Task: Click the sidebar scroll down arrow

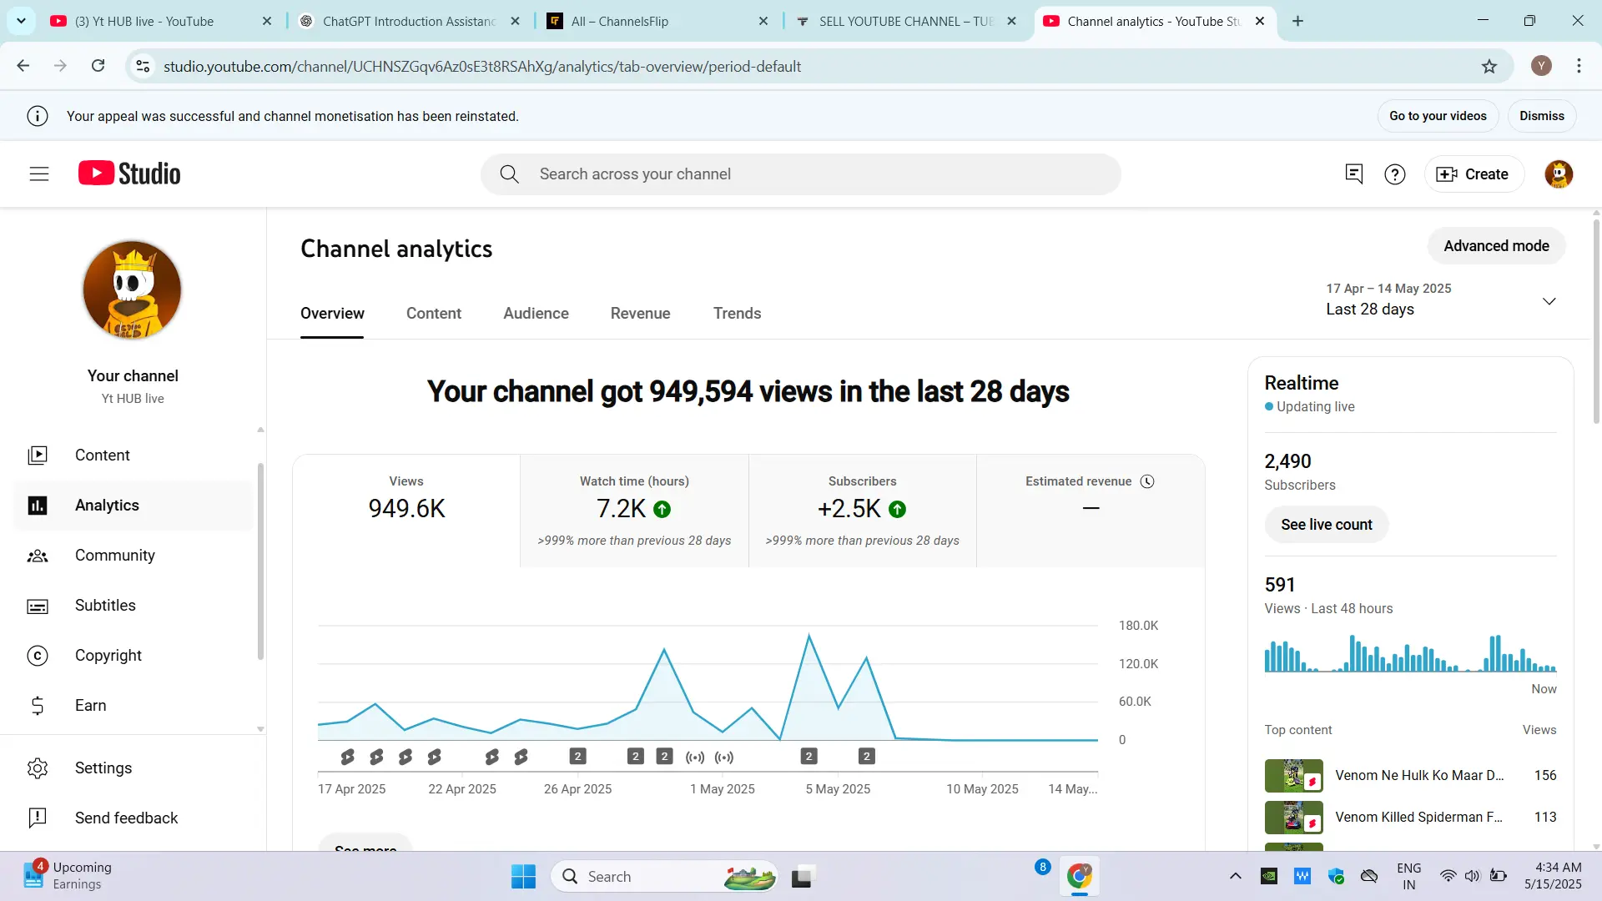Action: pos(260,729)
